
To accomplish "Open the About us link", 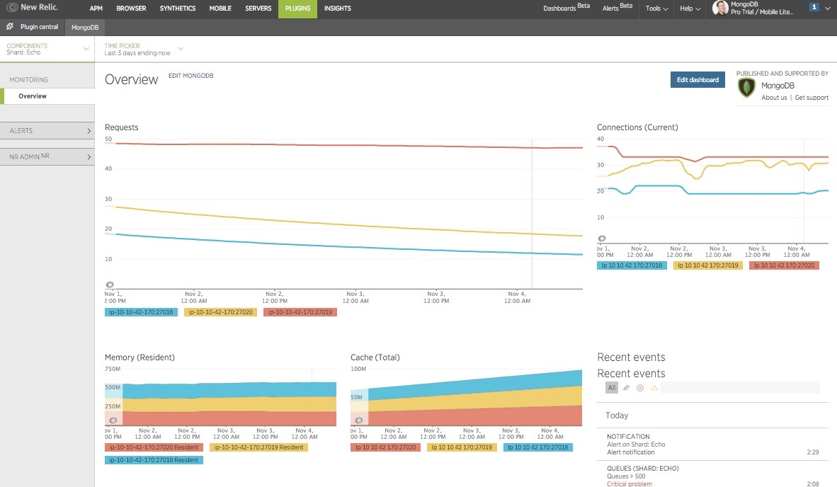I will pos(774,98).
